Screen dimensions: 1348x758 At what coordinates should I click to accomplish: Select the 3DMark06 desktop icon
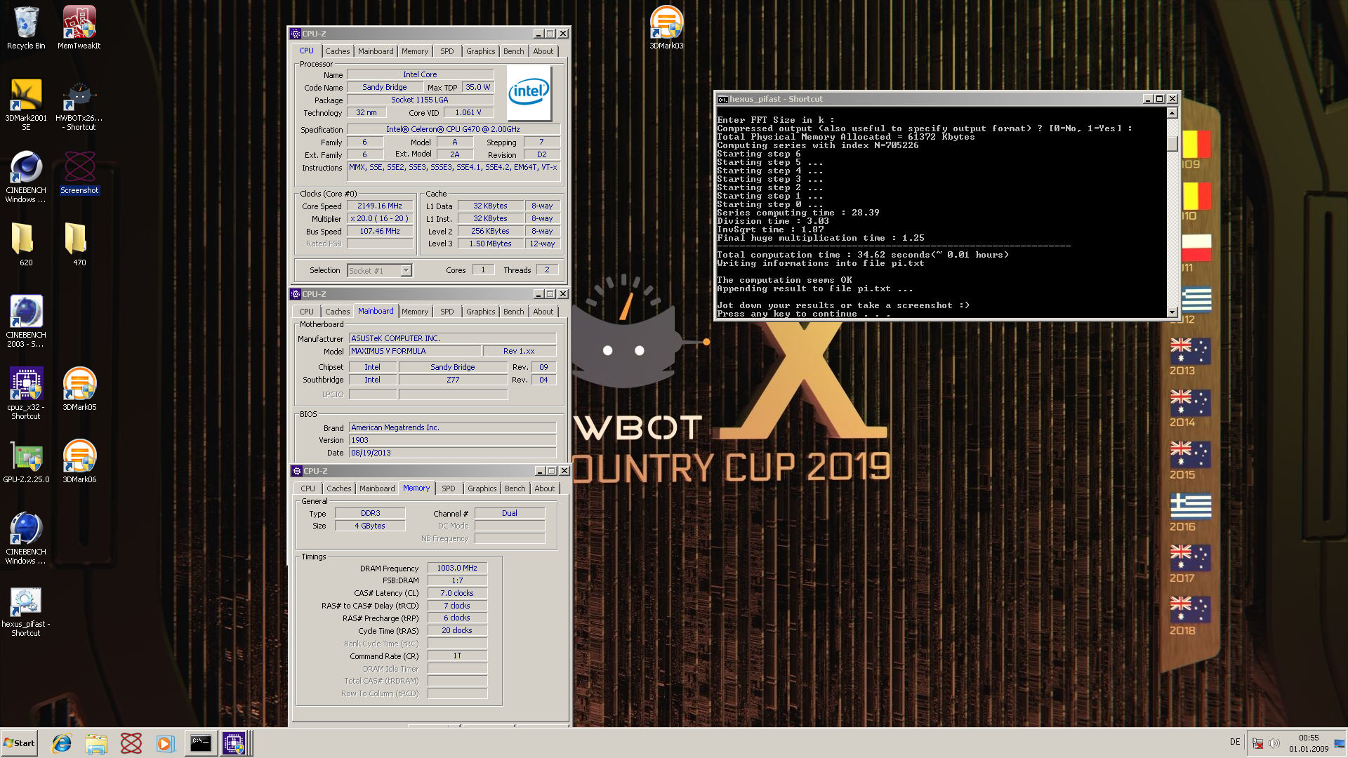pos(79,461)
